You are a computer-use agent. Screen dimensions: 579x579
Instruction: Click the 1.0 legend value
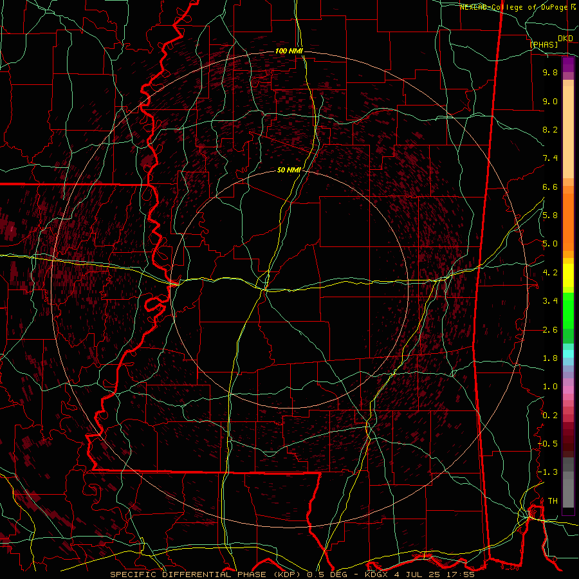(x=550, y=387)
